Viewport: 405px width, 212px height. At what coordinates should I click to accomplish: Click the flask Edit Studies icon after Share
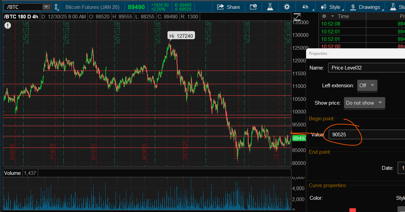(x=270, y=7)
